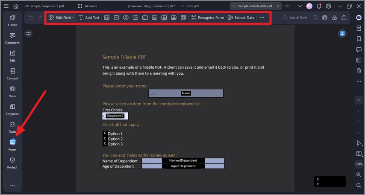This screenshot has width=365, height=195.
Task: Expand the tab list chevron
Action: click(x=300, y=6)
